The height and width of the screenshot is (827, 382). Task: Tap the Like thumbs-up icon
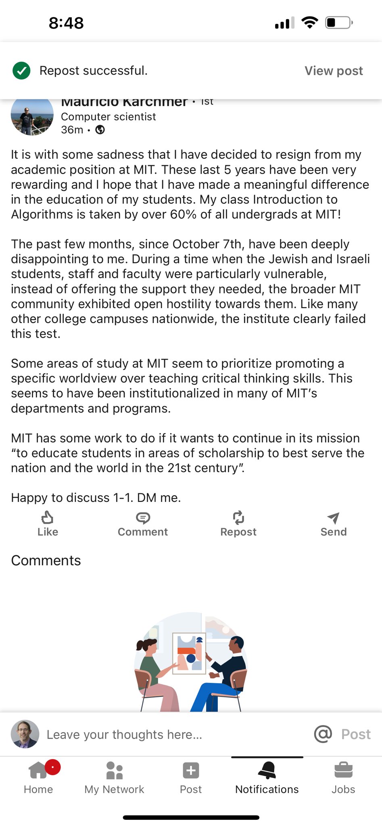click(x=47, y=518)
